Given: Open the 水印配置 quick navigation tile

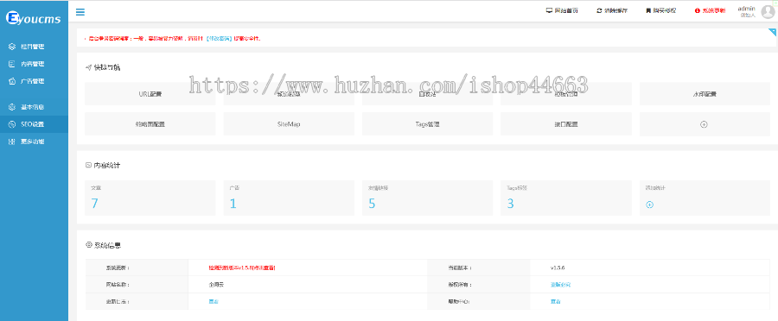Looking at the screenshot, I should click(x=705, y=94).
